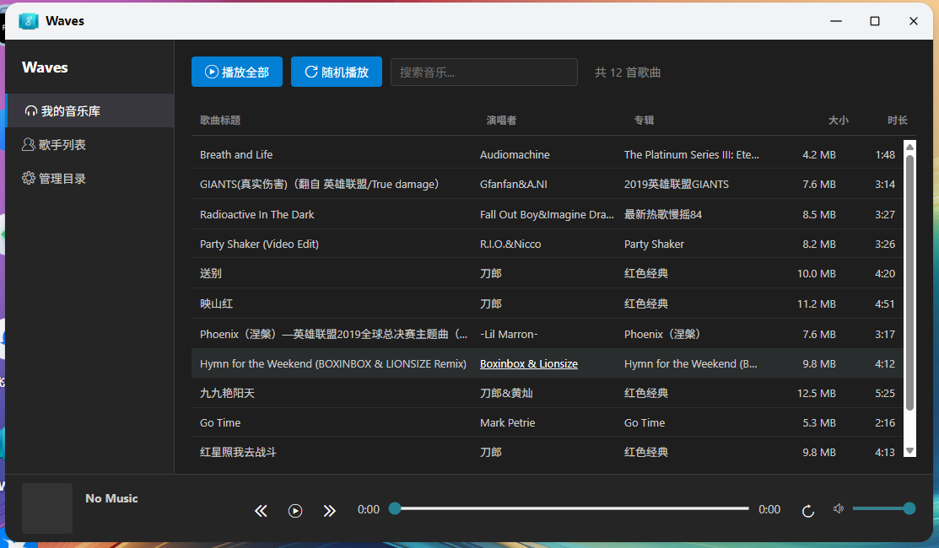Click the previous track double-chevron icon
Viewport: 939px width, 548px height.
261,510
